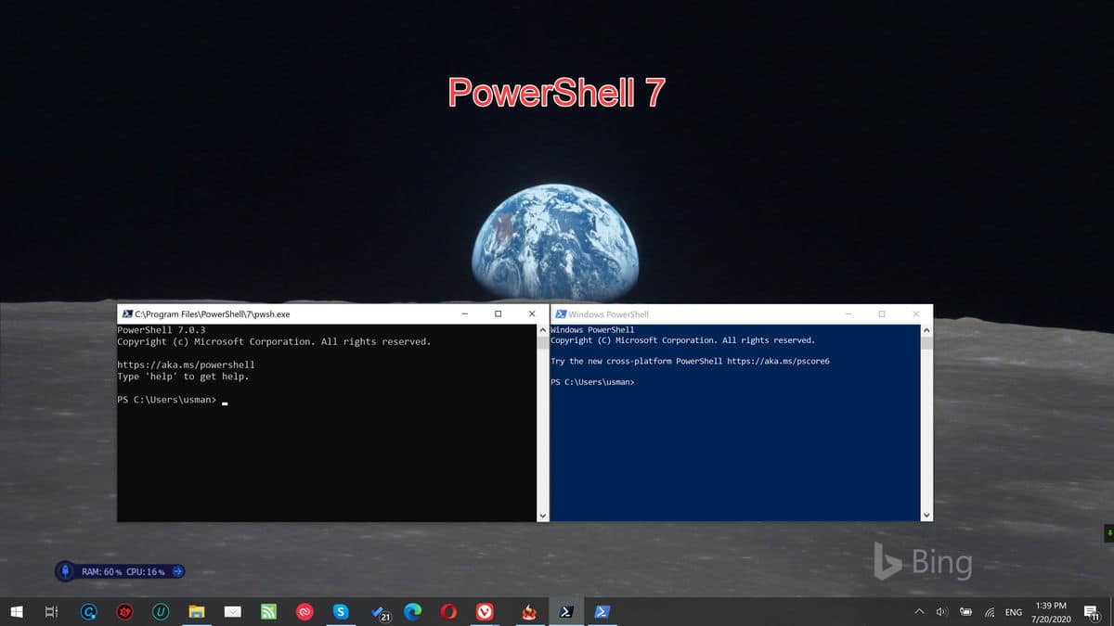Minimize the Windows PowerShell window
1114x626 pixels.
point(848,314)
